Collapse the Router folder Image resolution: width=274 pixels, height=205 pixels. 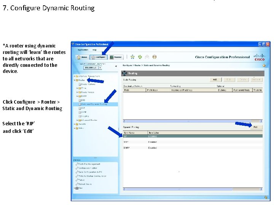point(75,80)
